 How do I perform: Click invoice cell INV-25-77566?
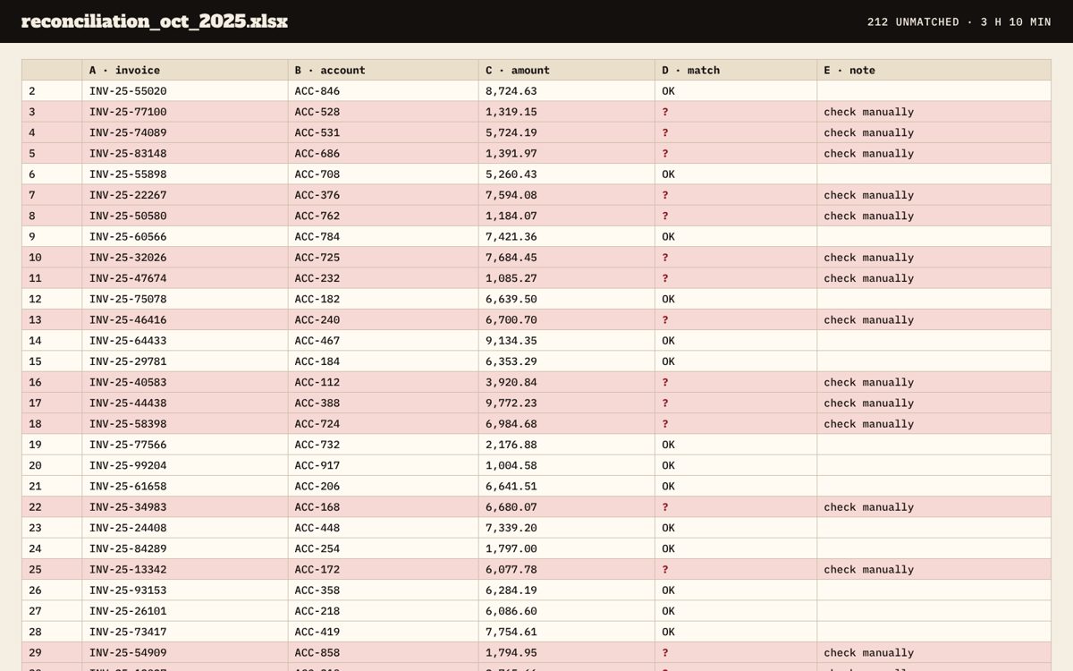point(185,445)
